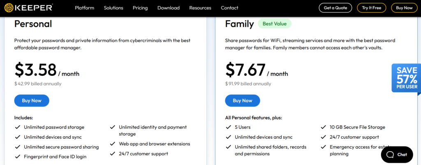Image resolution: width=421 pixels, height=165 pixels.
Task: Click checkmark beside Unlimited shared folders
Action: (229, 147)
